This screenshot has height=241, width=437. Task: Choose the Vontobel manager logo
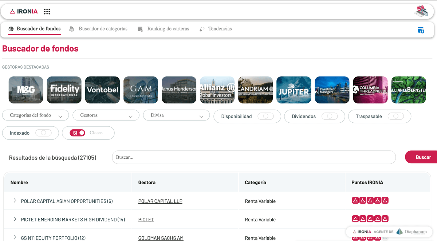pos(102,90)
